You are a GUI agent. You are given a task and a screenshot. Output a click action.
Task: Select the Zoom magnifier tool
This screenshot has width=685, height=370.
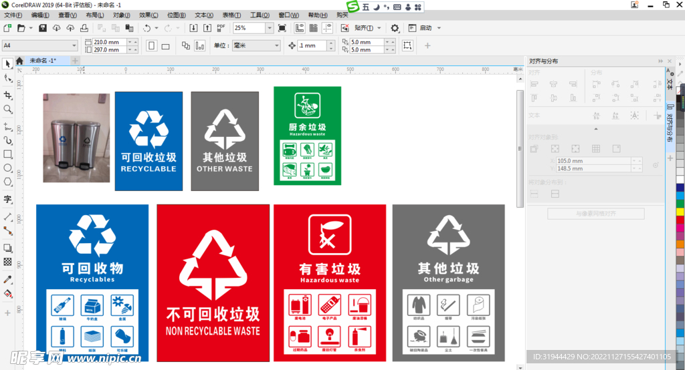tap(8, 109)
